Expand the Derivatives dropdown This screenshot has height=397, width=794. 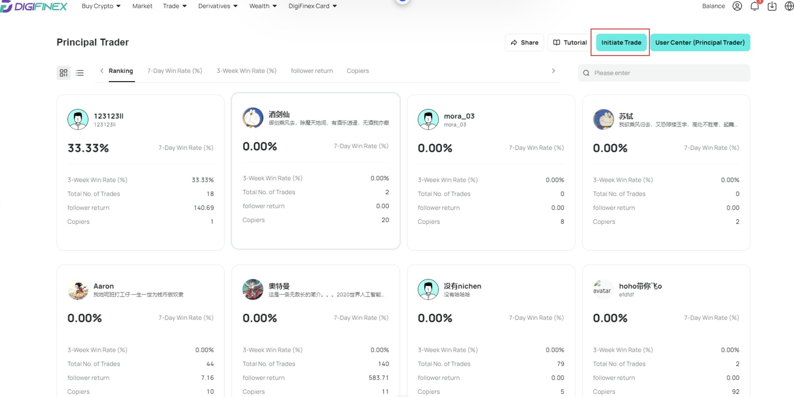(218, 6)
